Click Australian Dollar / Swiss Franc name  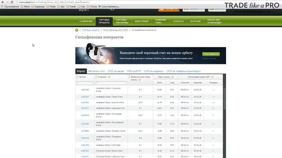(x=109, y=97)
